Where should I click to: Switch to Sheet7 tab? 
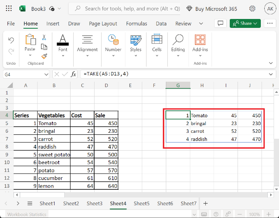pos(188,203)
